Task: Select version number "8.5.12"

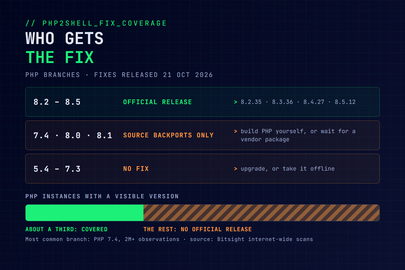Action: (x=345, y=102)
